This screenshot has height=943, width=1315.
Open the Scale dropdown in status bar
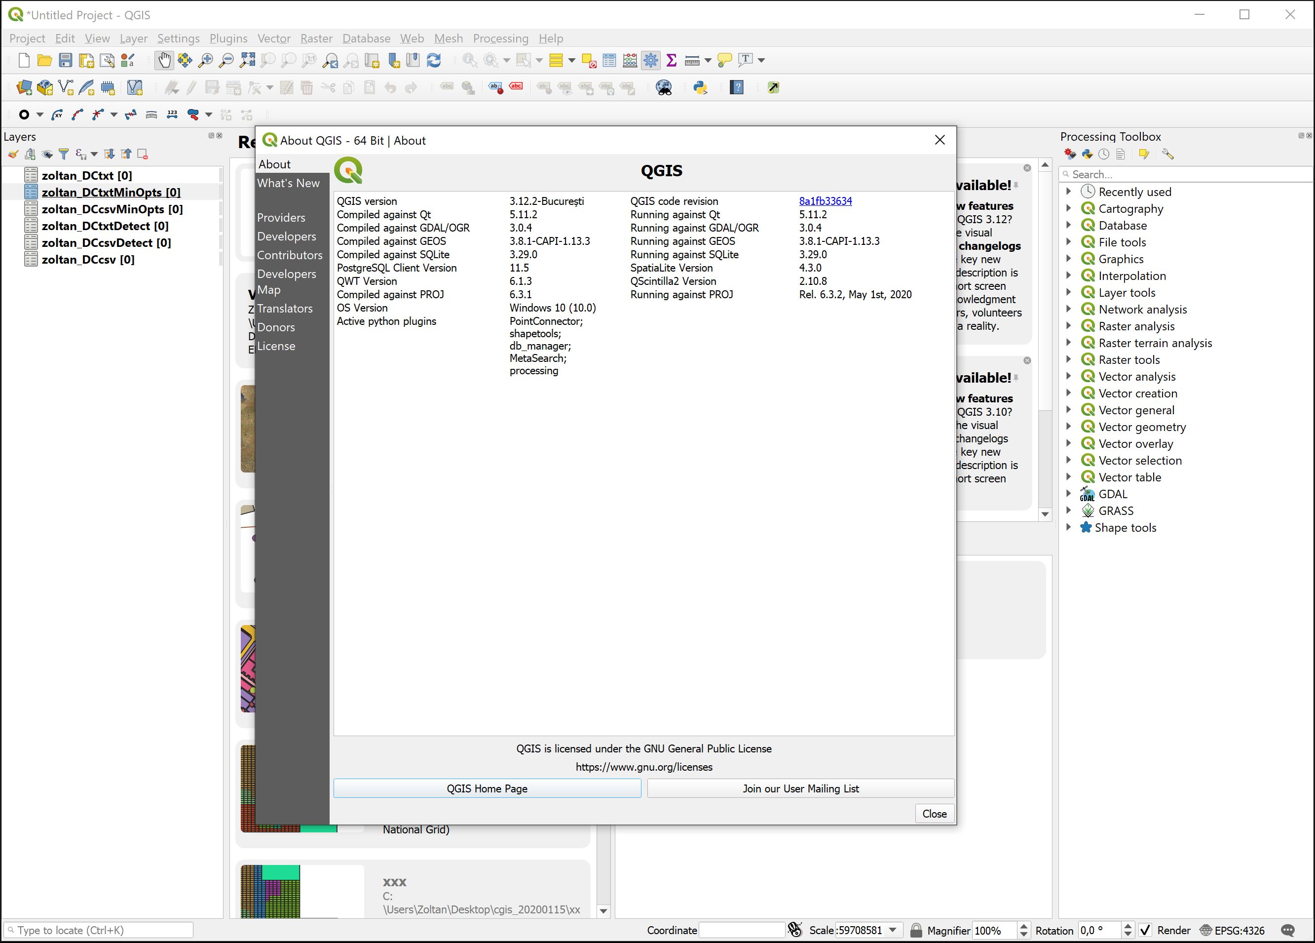coord(891,930)
